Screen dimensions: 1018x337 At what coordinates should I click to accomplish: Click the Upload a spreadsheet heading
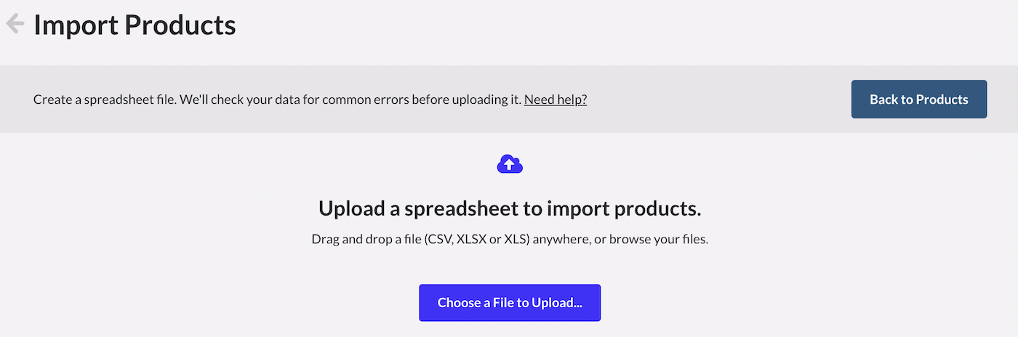[x=510, y=208]
